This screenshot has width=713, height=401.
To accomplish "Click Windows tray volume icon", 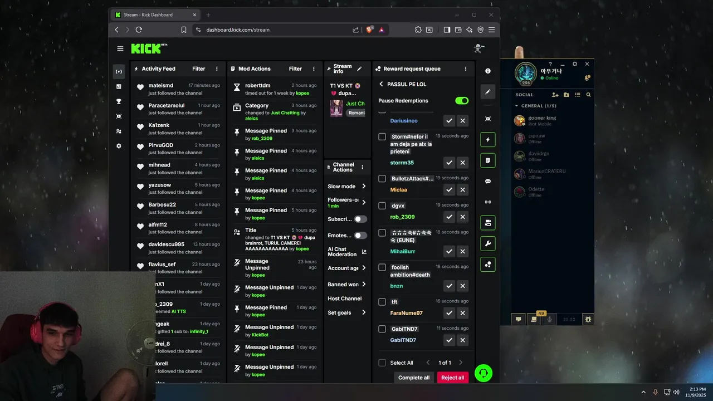I will click(x=676, y=392).
